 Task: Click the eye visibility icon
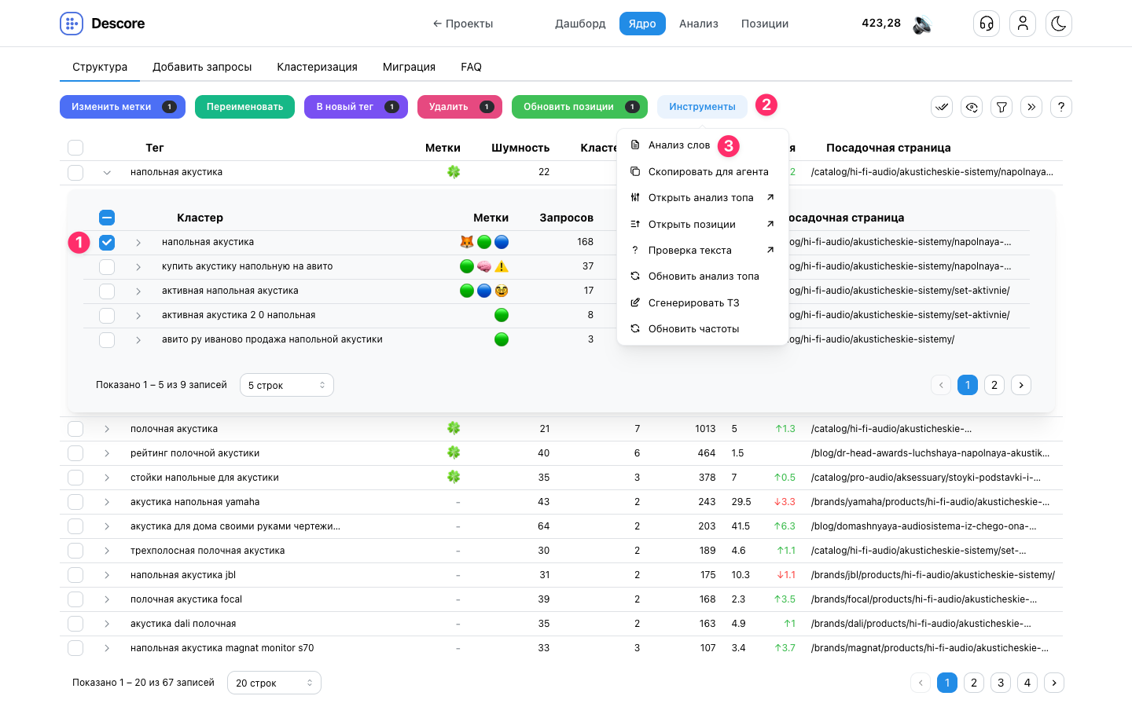click(972, 107)
